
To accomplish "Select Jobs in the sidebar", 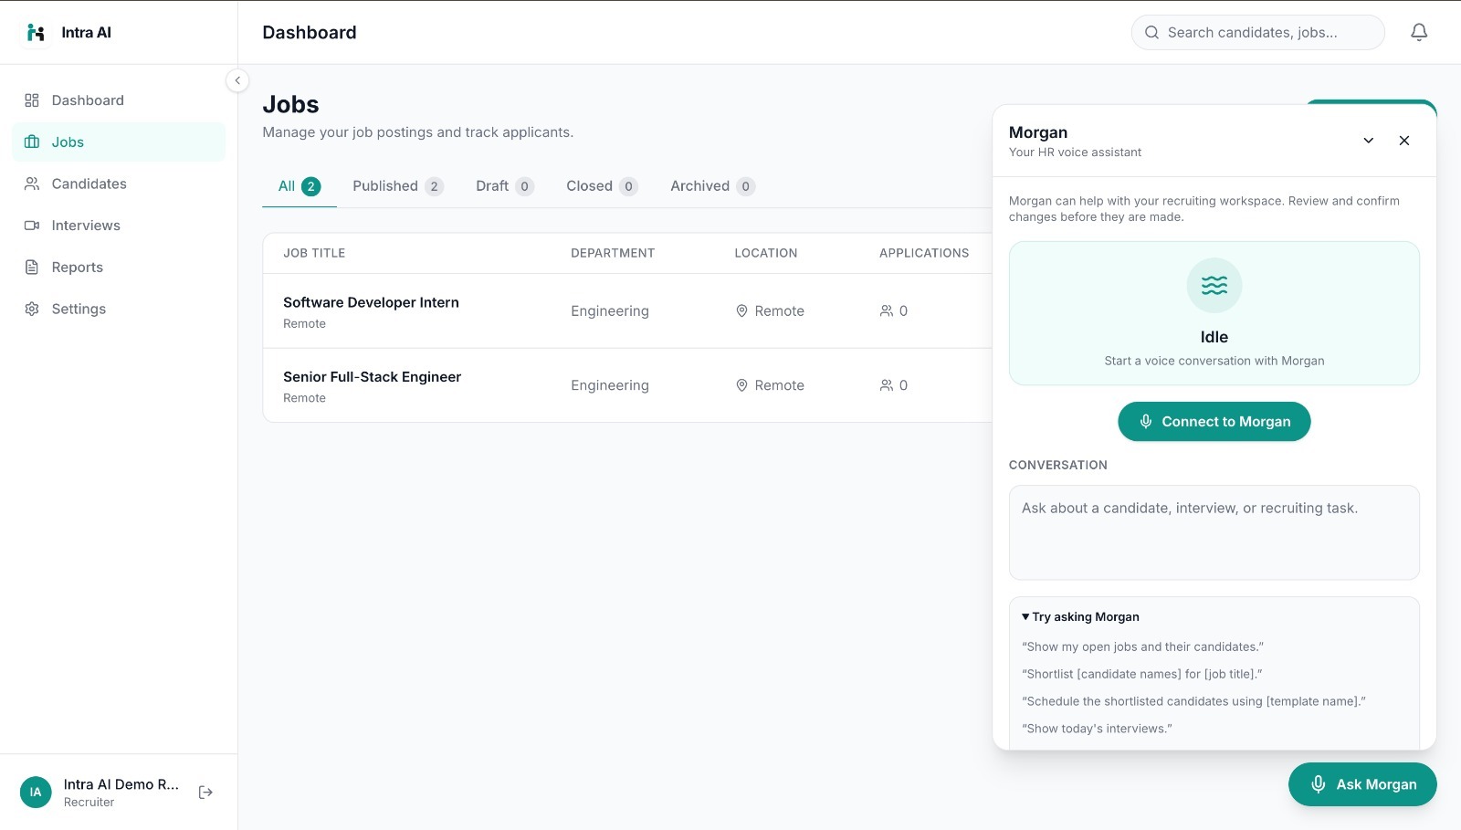I will 119,142.
